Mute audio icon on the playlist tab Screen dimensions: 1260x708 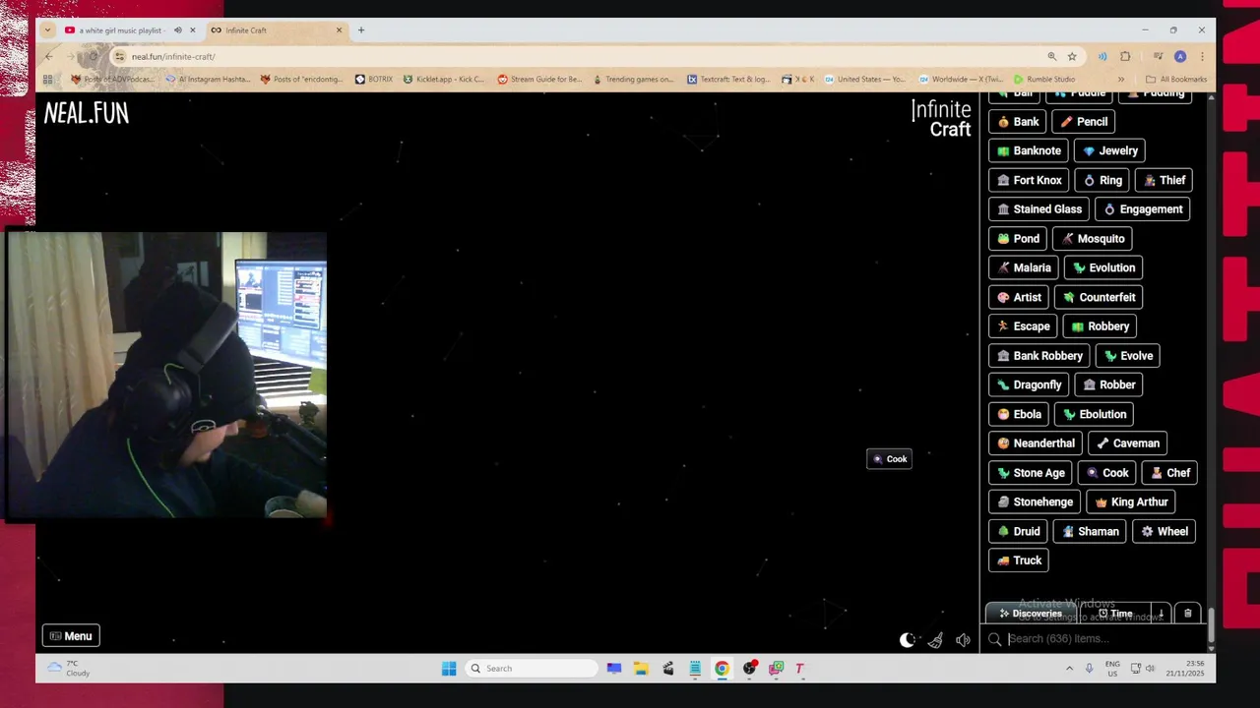tap(177, 30)
